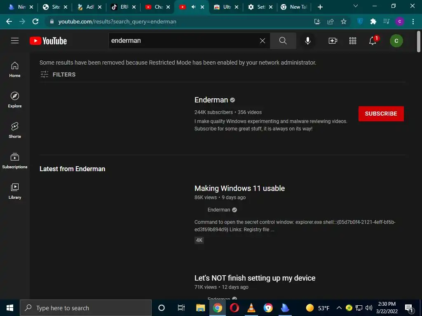Screen dimensions: 422x316
Task: Click the address bar URL
Action: (117, 21)
